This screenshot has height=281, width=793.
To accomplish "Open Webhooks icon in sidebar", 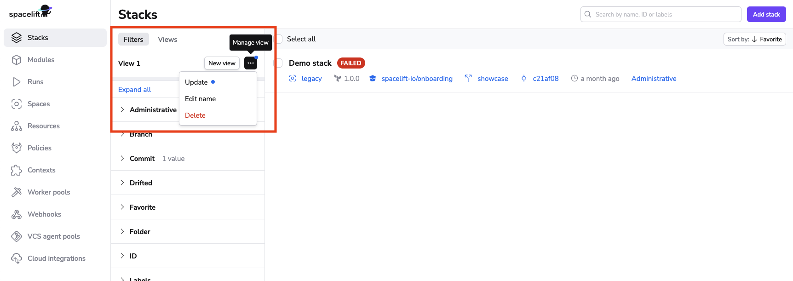I will [17, 214].
